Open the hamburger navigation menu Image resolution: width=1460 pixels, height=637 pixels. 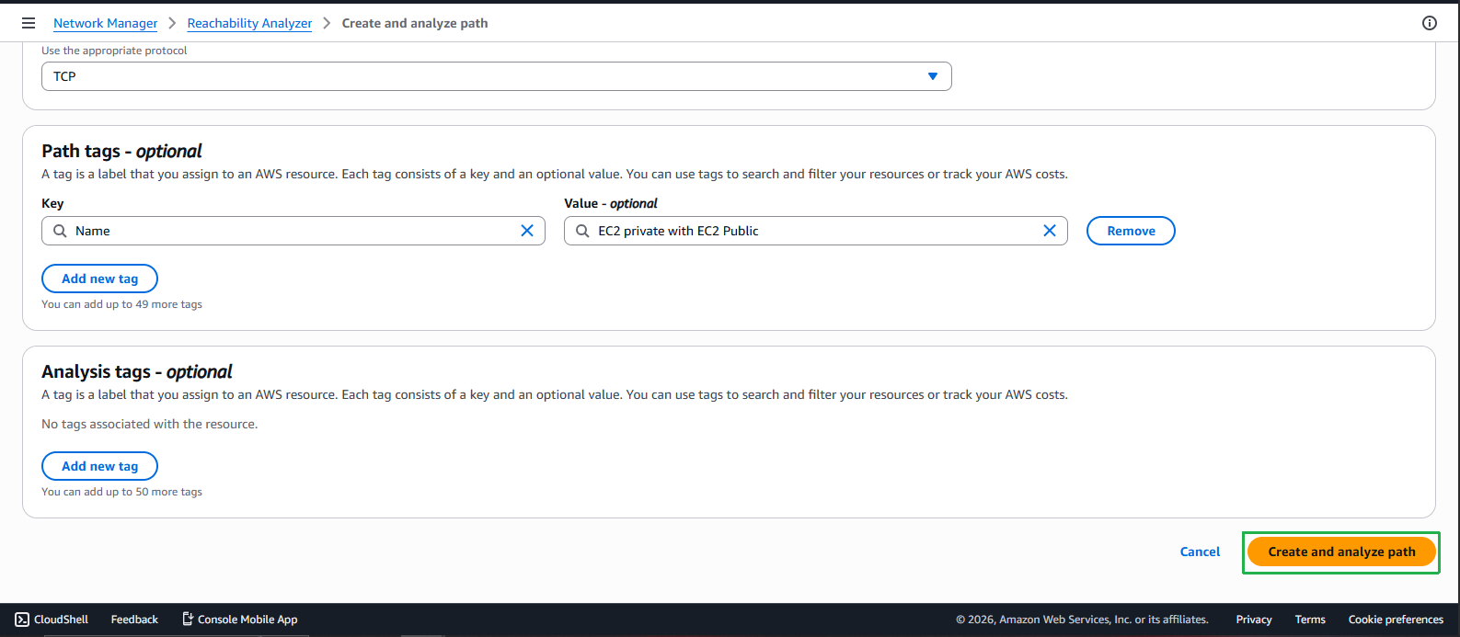click(29, 23)
